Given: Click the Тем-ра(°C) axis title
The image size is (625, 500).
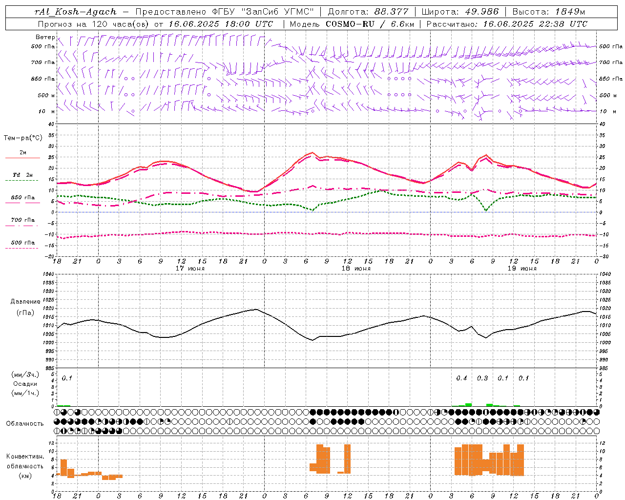Looking at the screenshot, I should click(23, 138).
